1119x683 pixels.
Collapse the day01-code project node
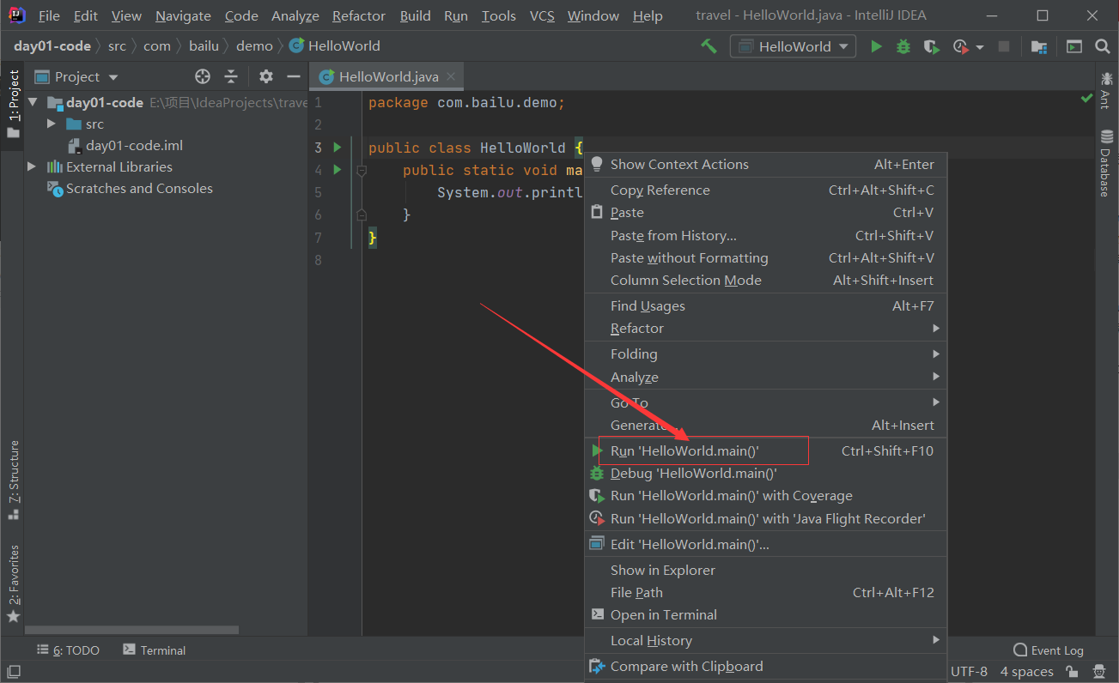click(33, 102)
